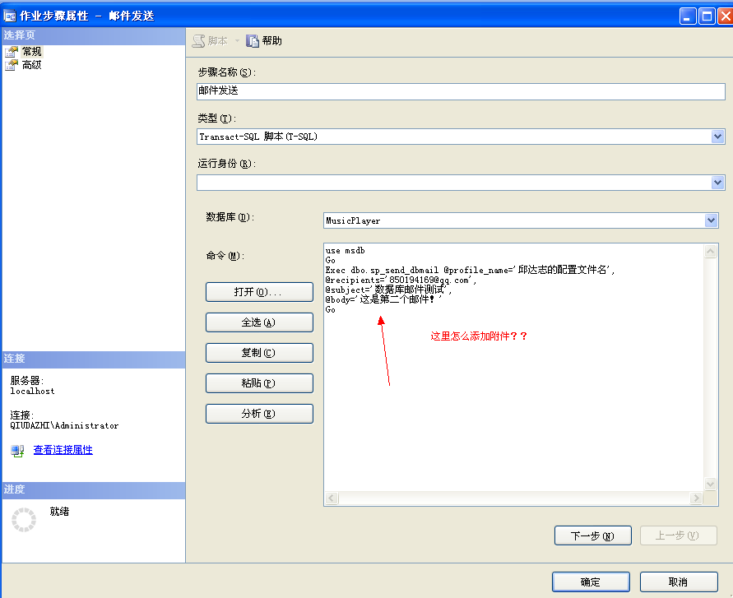Click the icon beside 查看连接属性 link
733x598 pixels.
[x=17, y=450]
